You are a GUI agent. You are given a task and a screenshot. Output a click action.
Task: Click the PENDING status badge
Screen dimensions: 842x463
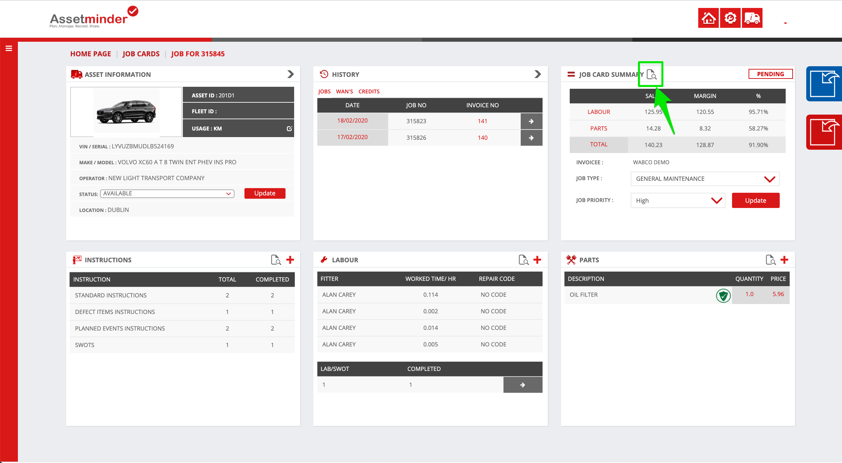tap(770, 74)
